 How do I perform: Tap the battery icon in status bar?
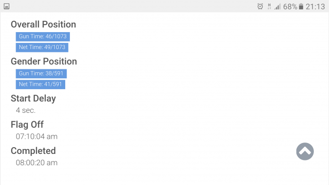[301, 7]
